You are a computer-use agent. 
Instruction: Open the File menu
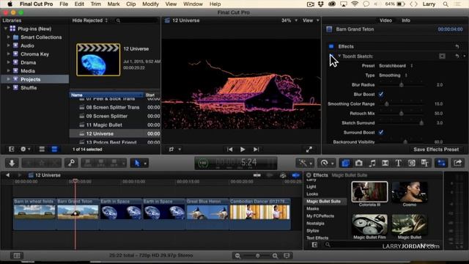point(64,4)
